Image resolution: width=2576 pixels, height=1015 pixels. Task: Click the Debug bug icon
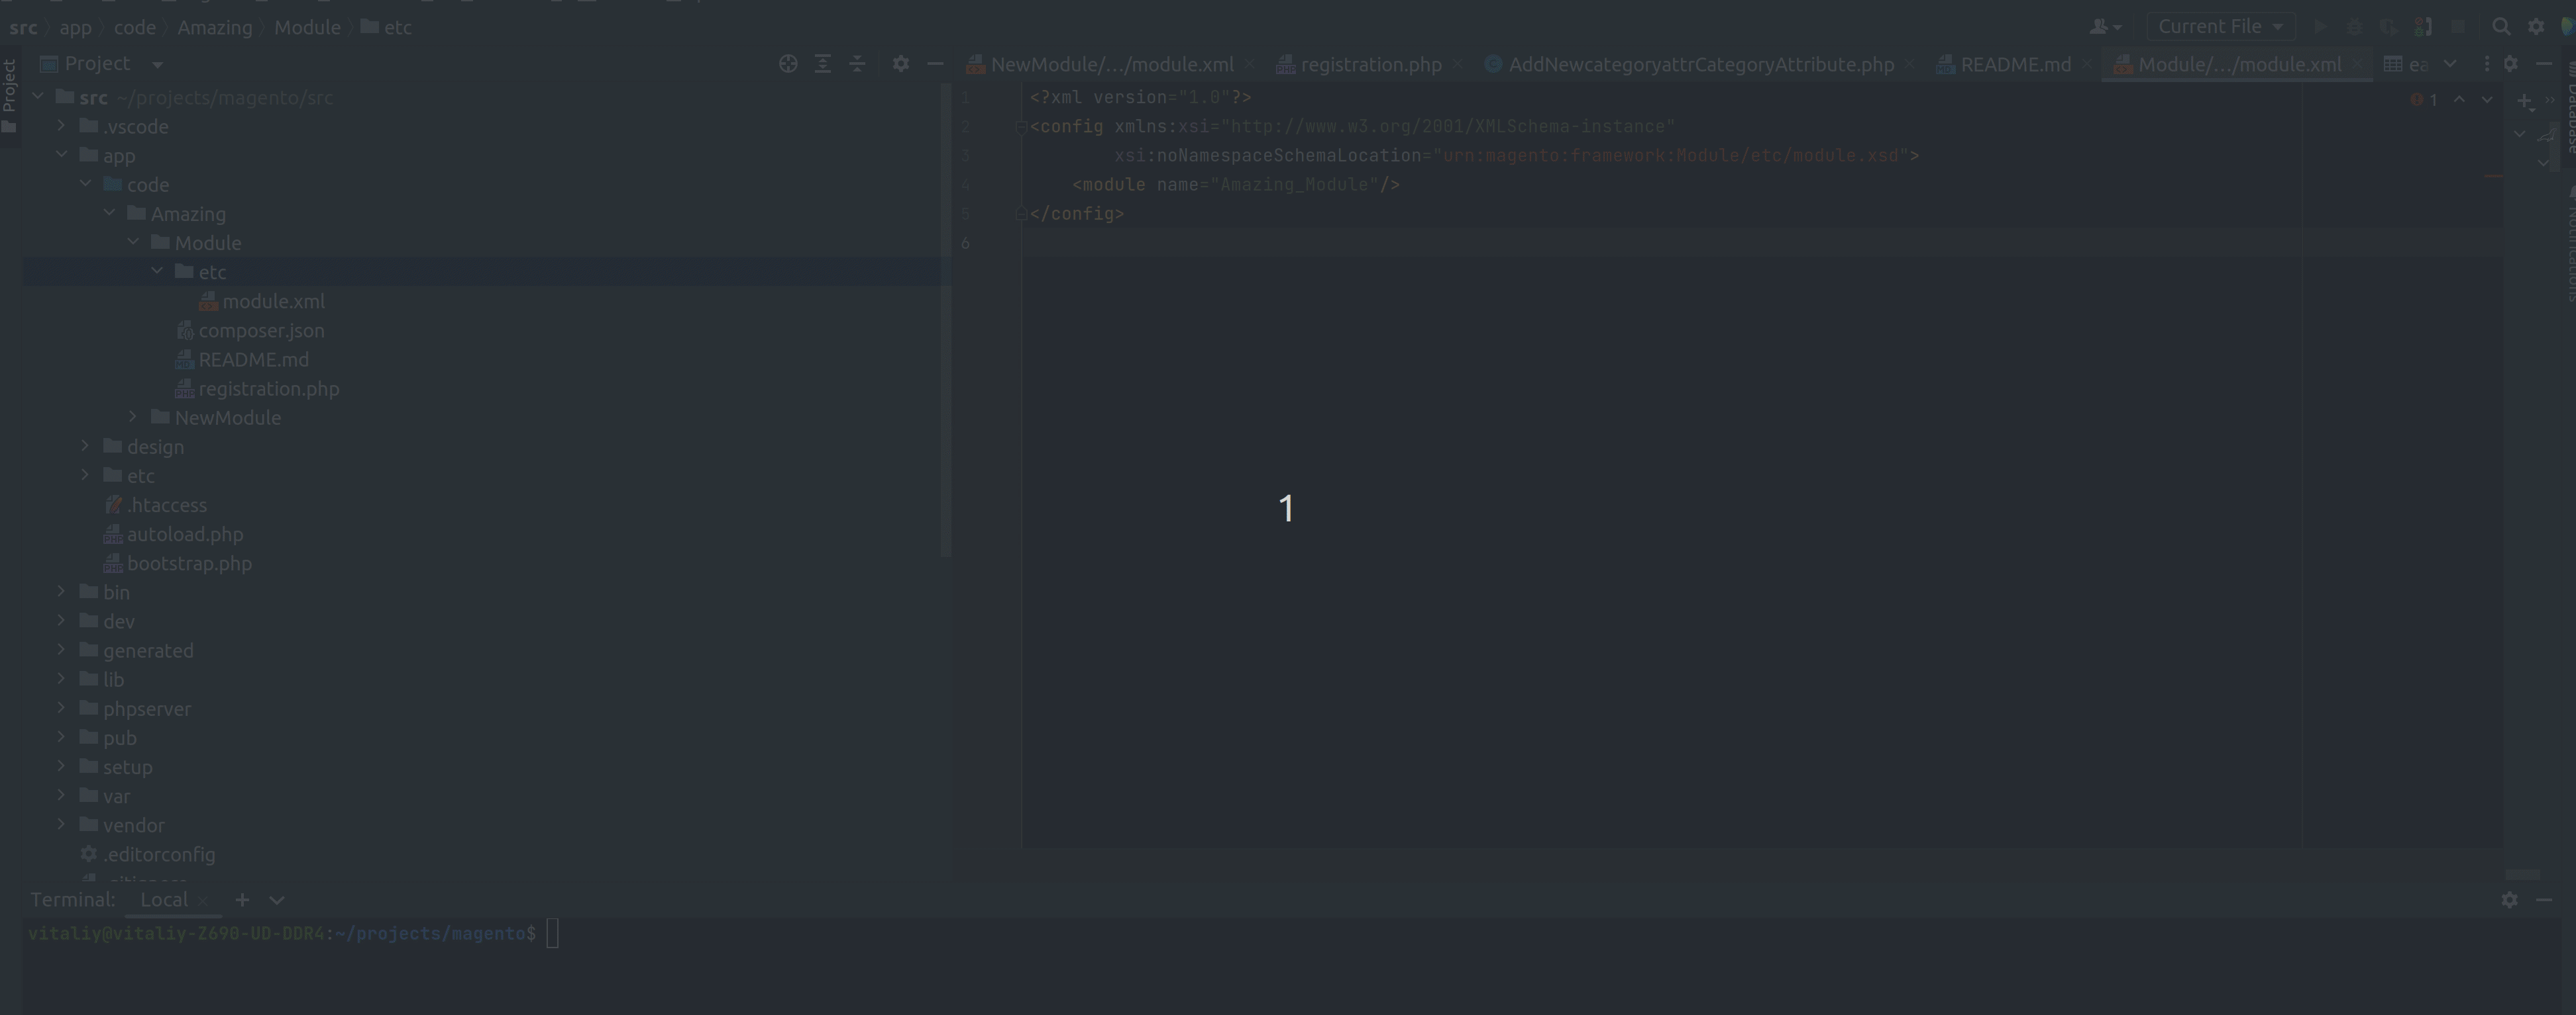pos(2354,27)
